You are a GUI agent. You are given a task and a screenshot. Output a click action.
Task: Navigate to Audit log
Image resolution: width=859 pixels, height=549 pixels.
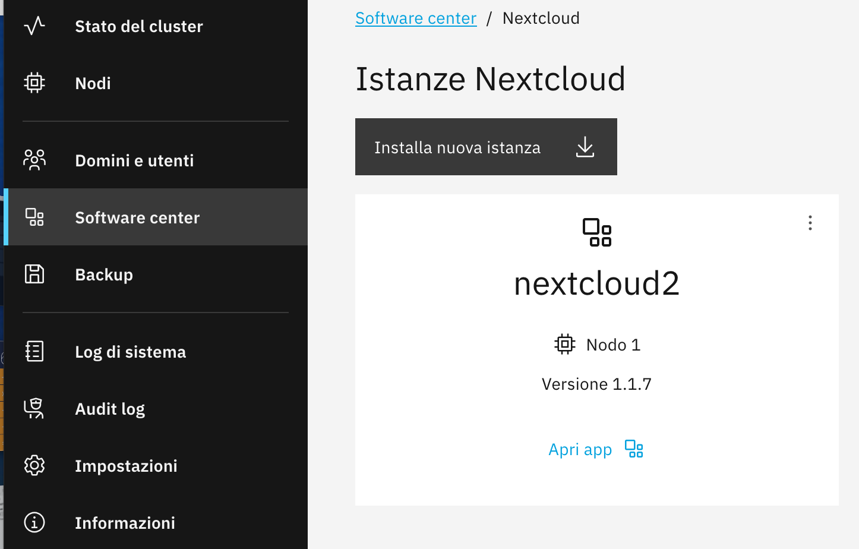[x=156, y=408]
